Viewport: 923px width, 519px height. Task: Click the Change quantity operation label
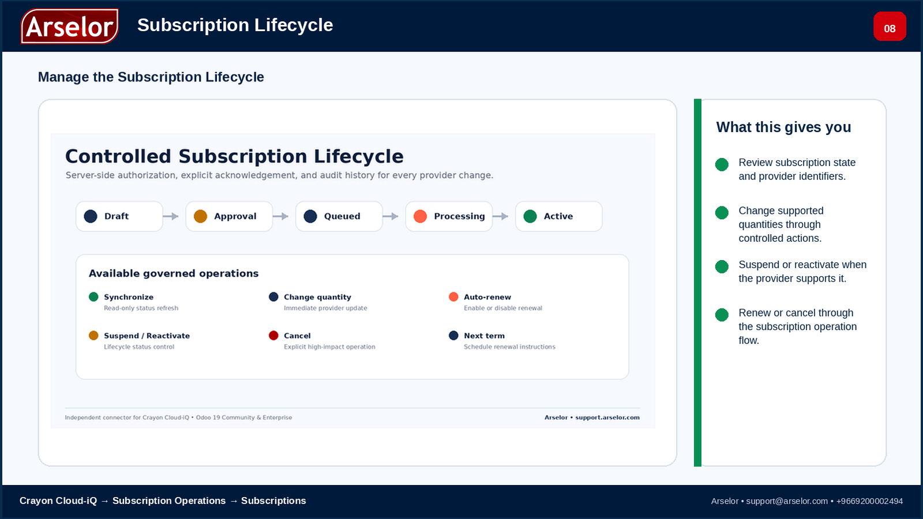pos(317,297)
